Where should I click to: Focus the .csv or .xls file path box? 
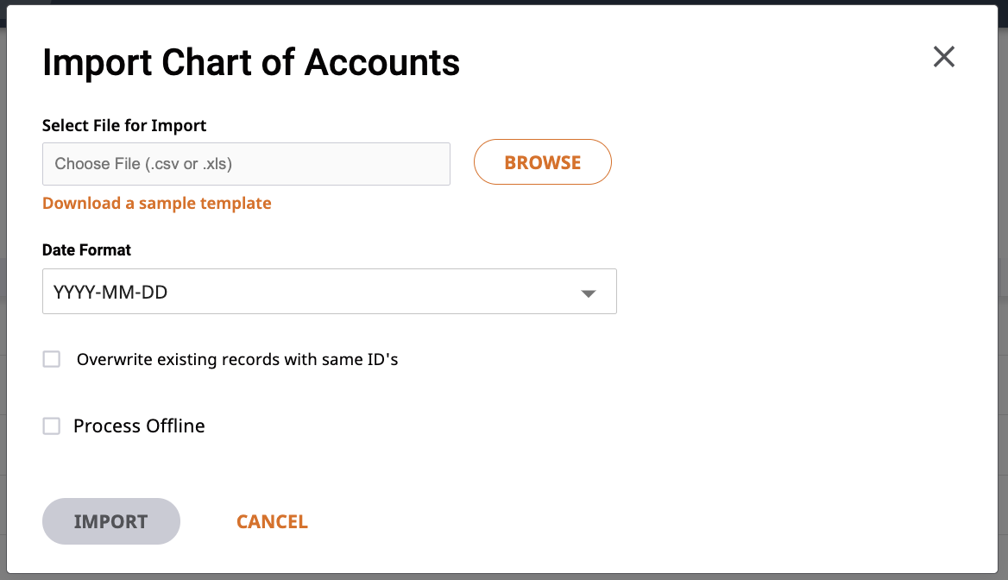(246, 164)
